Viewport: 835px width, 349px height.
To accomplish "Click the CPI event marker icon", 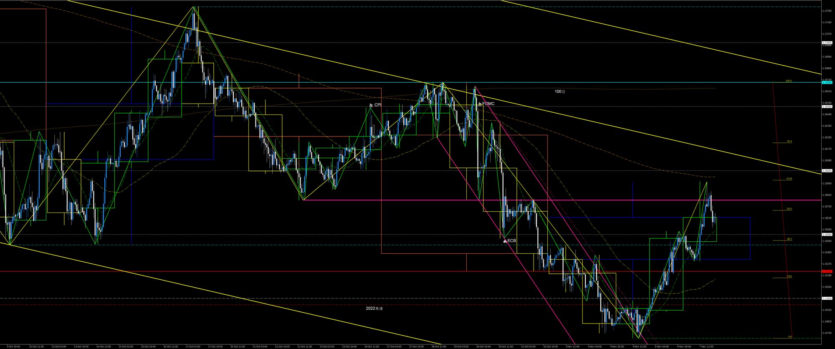I will tap(371, 105).
